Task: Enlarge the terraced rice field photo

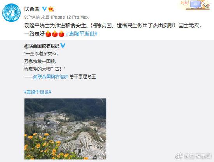Action: pyautogui.click(x=65, y=129)
